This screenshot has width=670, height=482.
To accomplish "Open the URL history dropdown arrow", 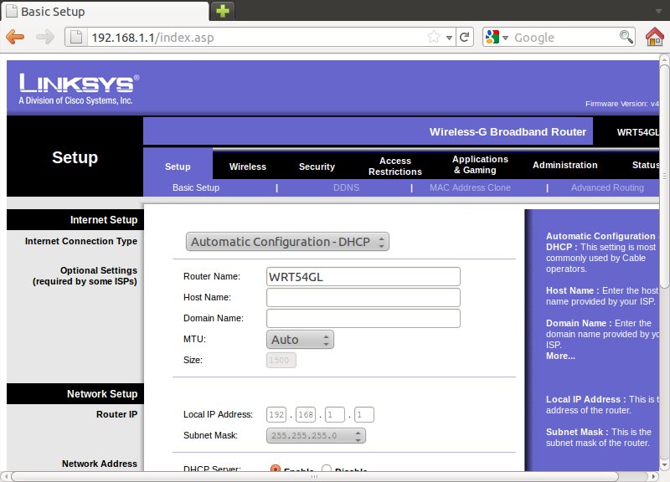I will coord(449,38).
